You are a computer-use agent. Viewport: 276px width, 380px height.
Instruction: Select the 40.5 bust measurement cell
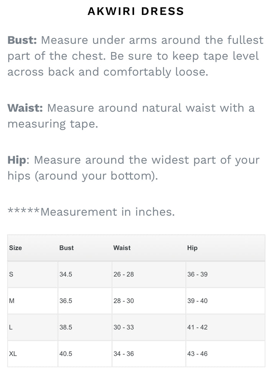point(66,354)
